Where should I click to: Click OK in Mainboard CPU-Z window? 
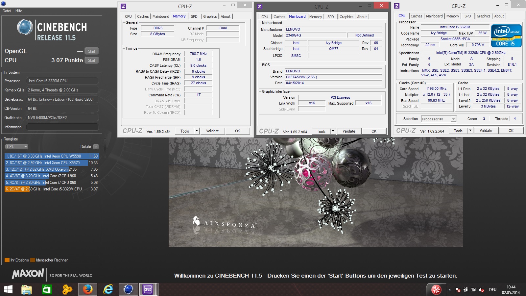(374, 131)
